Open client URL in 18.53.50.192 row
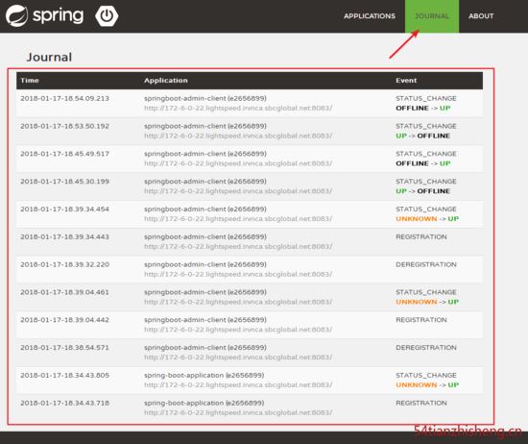 238,136
